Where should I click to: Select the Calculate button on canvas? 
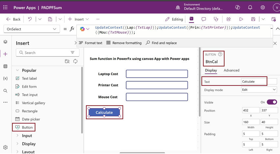[104, 112]
